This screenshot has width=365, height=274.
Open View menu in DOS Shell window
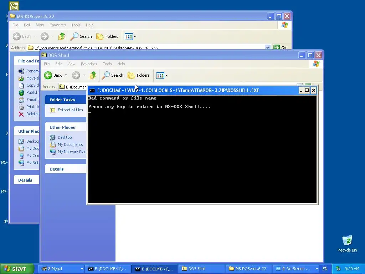(x=71, y=64)
